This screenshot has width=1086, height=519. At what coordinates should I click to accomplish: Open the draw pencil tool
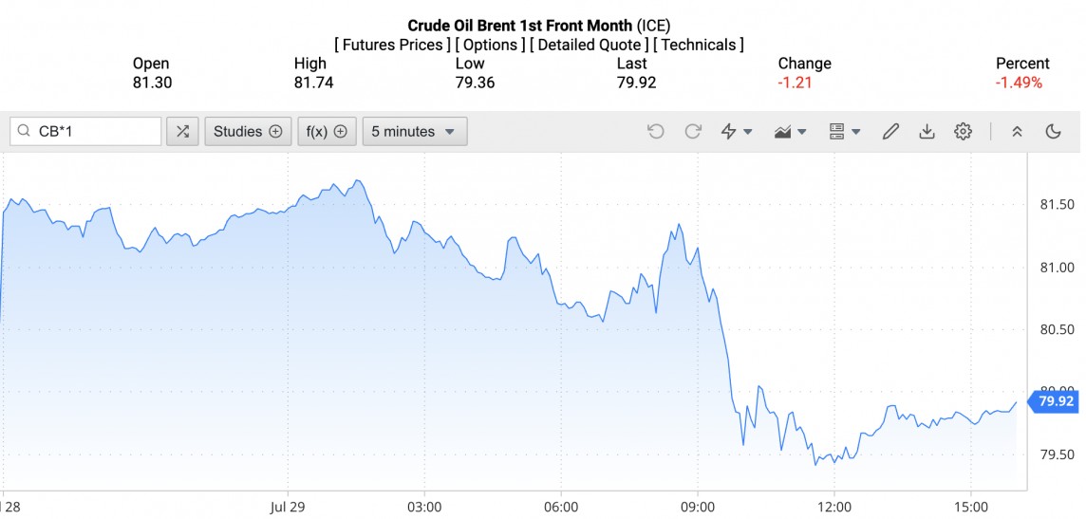click(890, 132)
